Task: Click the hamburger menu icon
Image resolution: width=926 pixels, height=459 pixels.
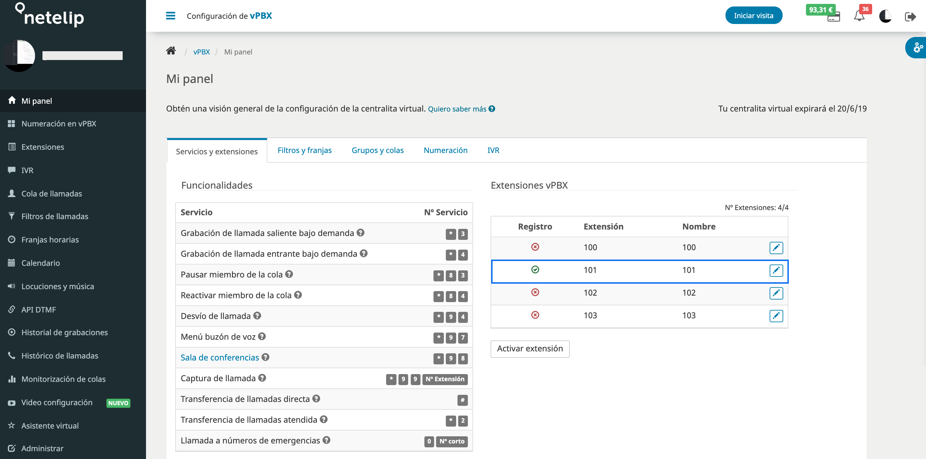Action: 170,16
